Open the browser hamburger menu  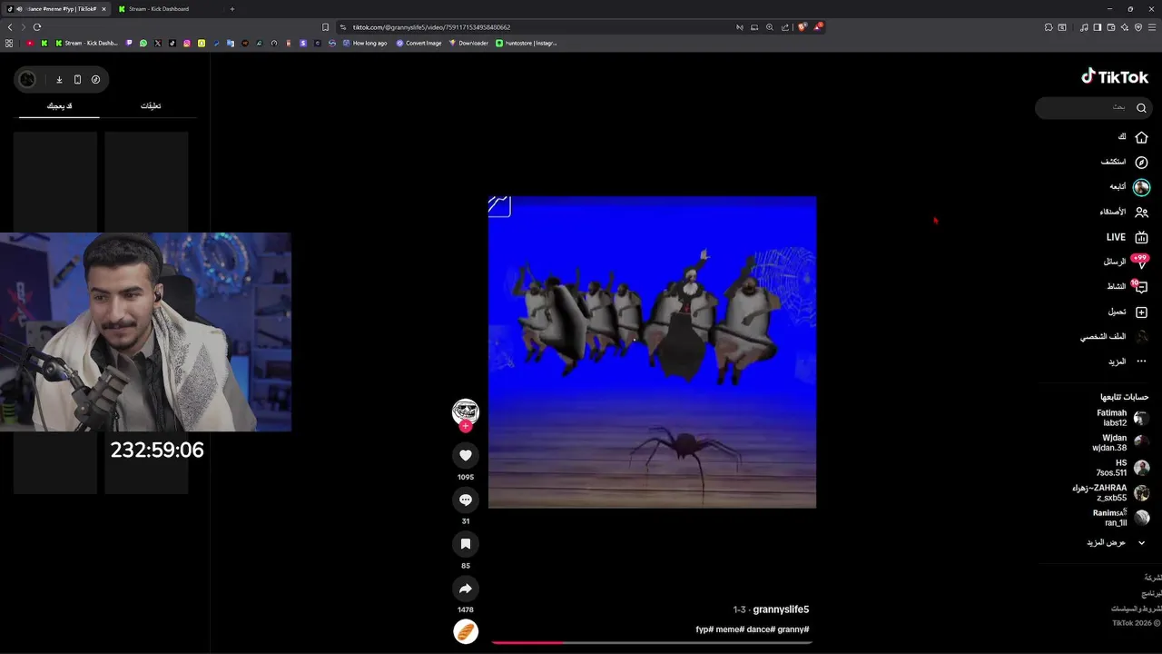[1152, 27]
